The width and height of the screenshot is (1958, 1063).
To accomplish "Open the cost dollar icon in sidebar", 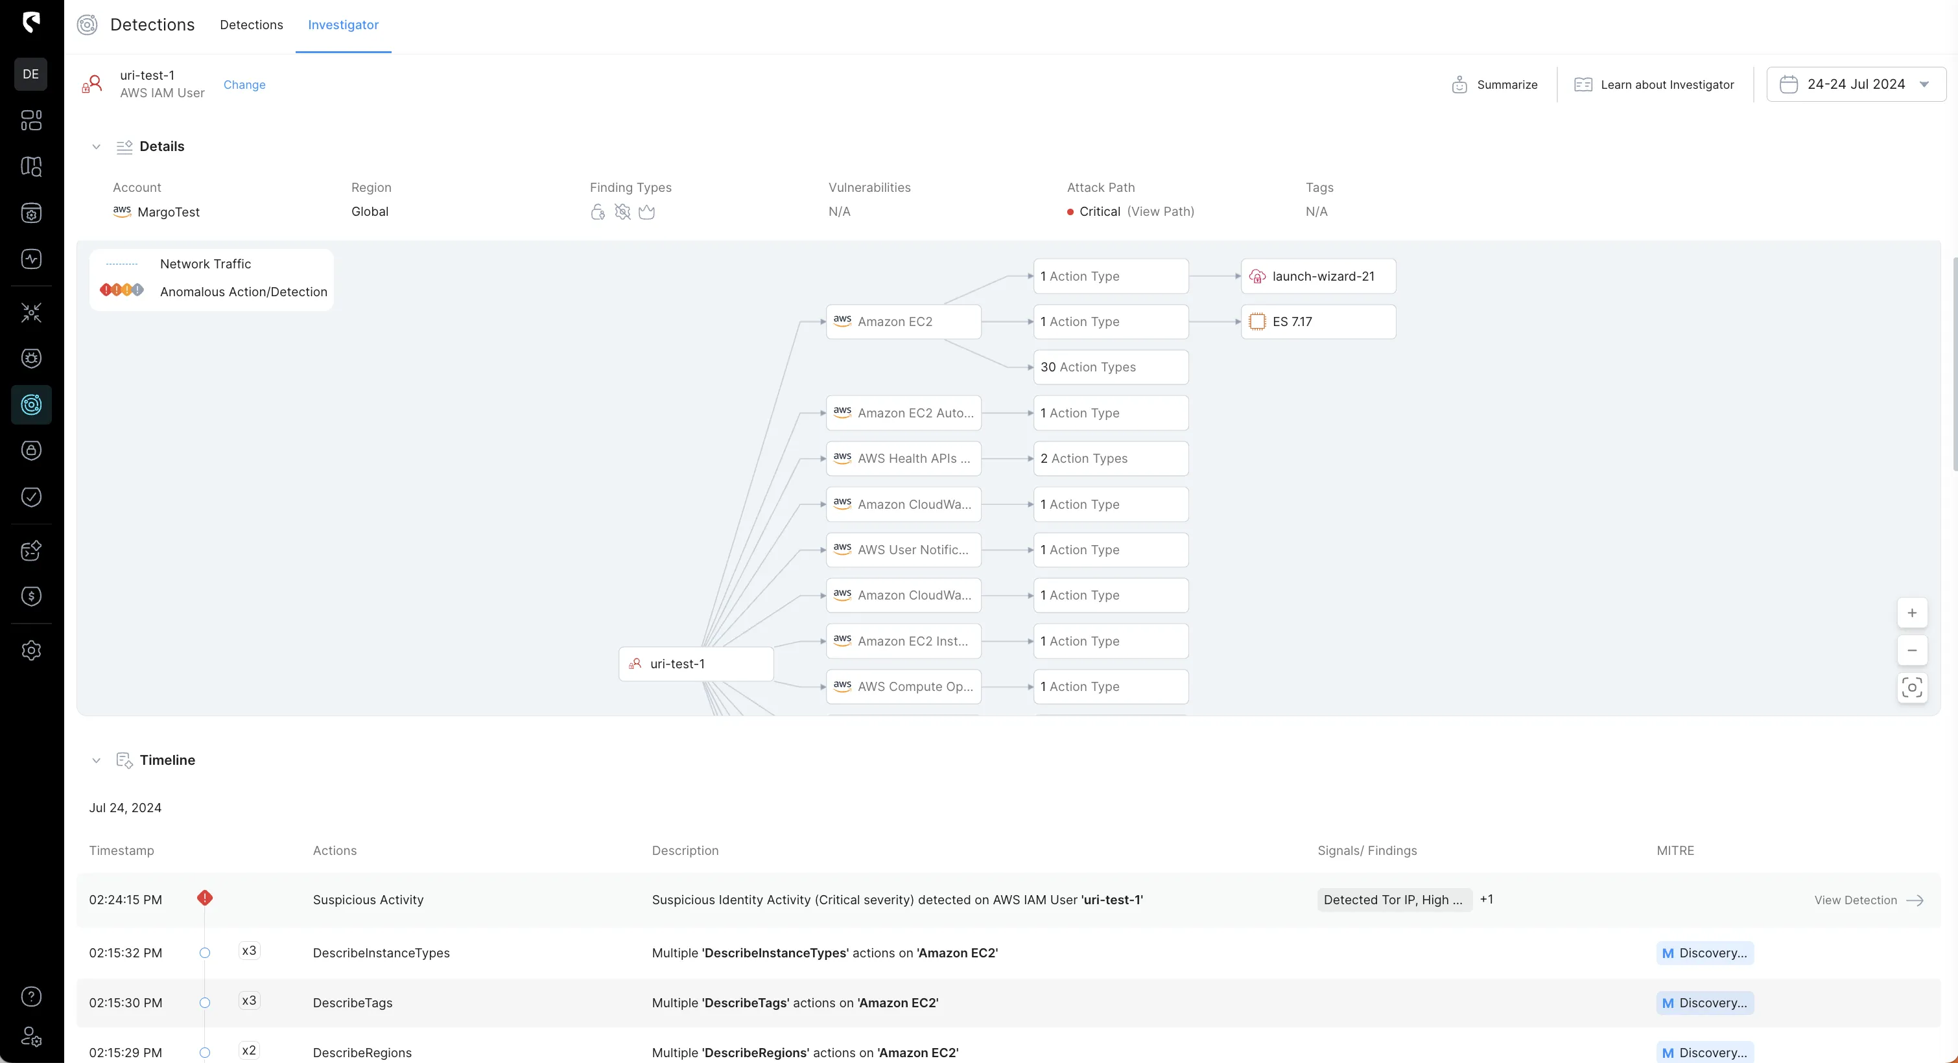I will (31, 596).
